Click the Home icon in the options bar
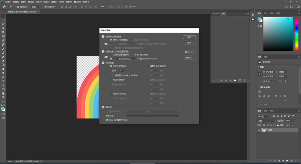The width and height of the screenshot is (301, 164). click(x=5, y=7)
